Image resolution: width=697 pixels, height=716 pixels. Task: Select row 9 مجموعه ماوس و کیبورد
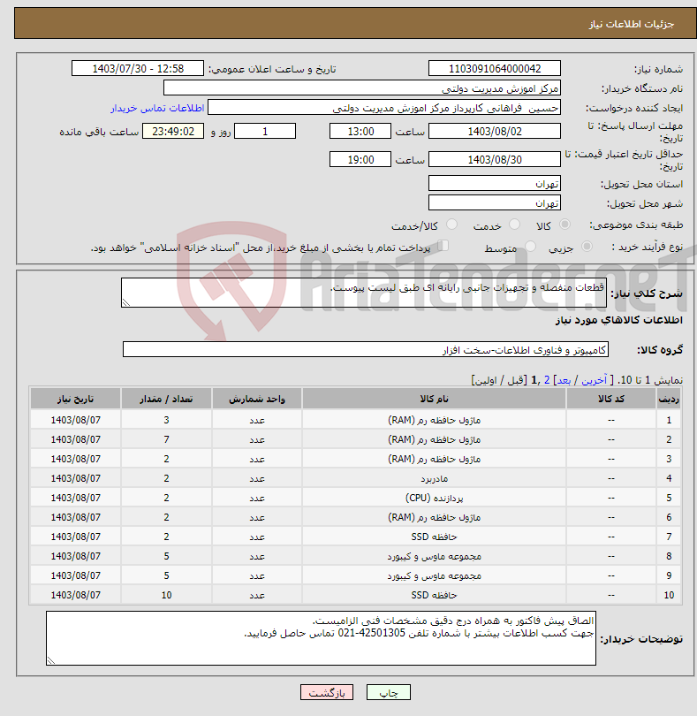[434, 575]
